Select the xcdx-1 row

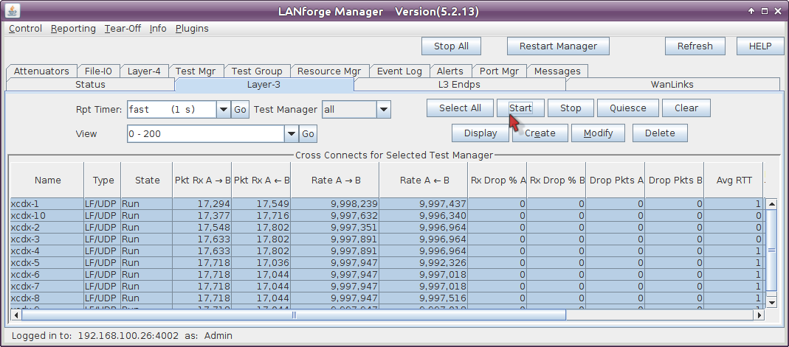tap(387, 204)
